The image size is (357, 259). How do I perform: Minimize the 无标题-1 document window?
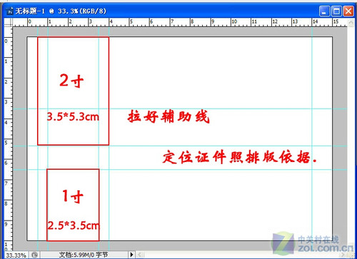pyautogui.click(x=324, y=11)
